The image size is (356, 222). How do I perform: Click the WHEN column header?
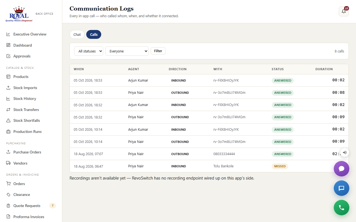[79, 69]
